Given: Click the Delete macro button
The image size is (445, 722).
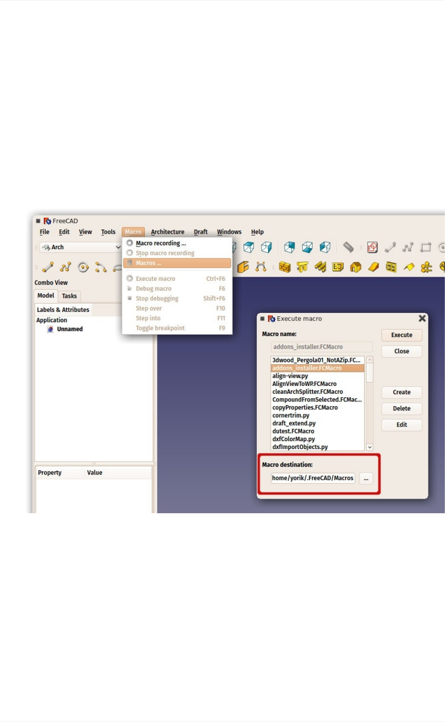Looking at the screenshot, I should [x=402, y=409].
